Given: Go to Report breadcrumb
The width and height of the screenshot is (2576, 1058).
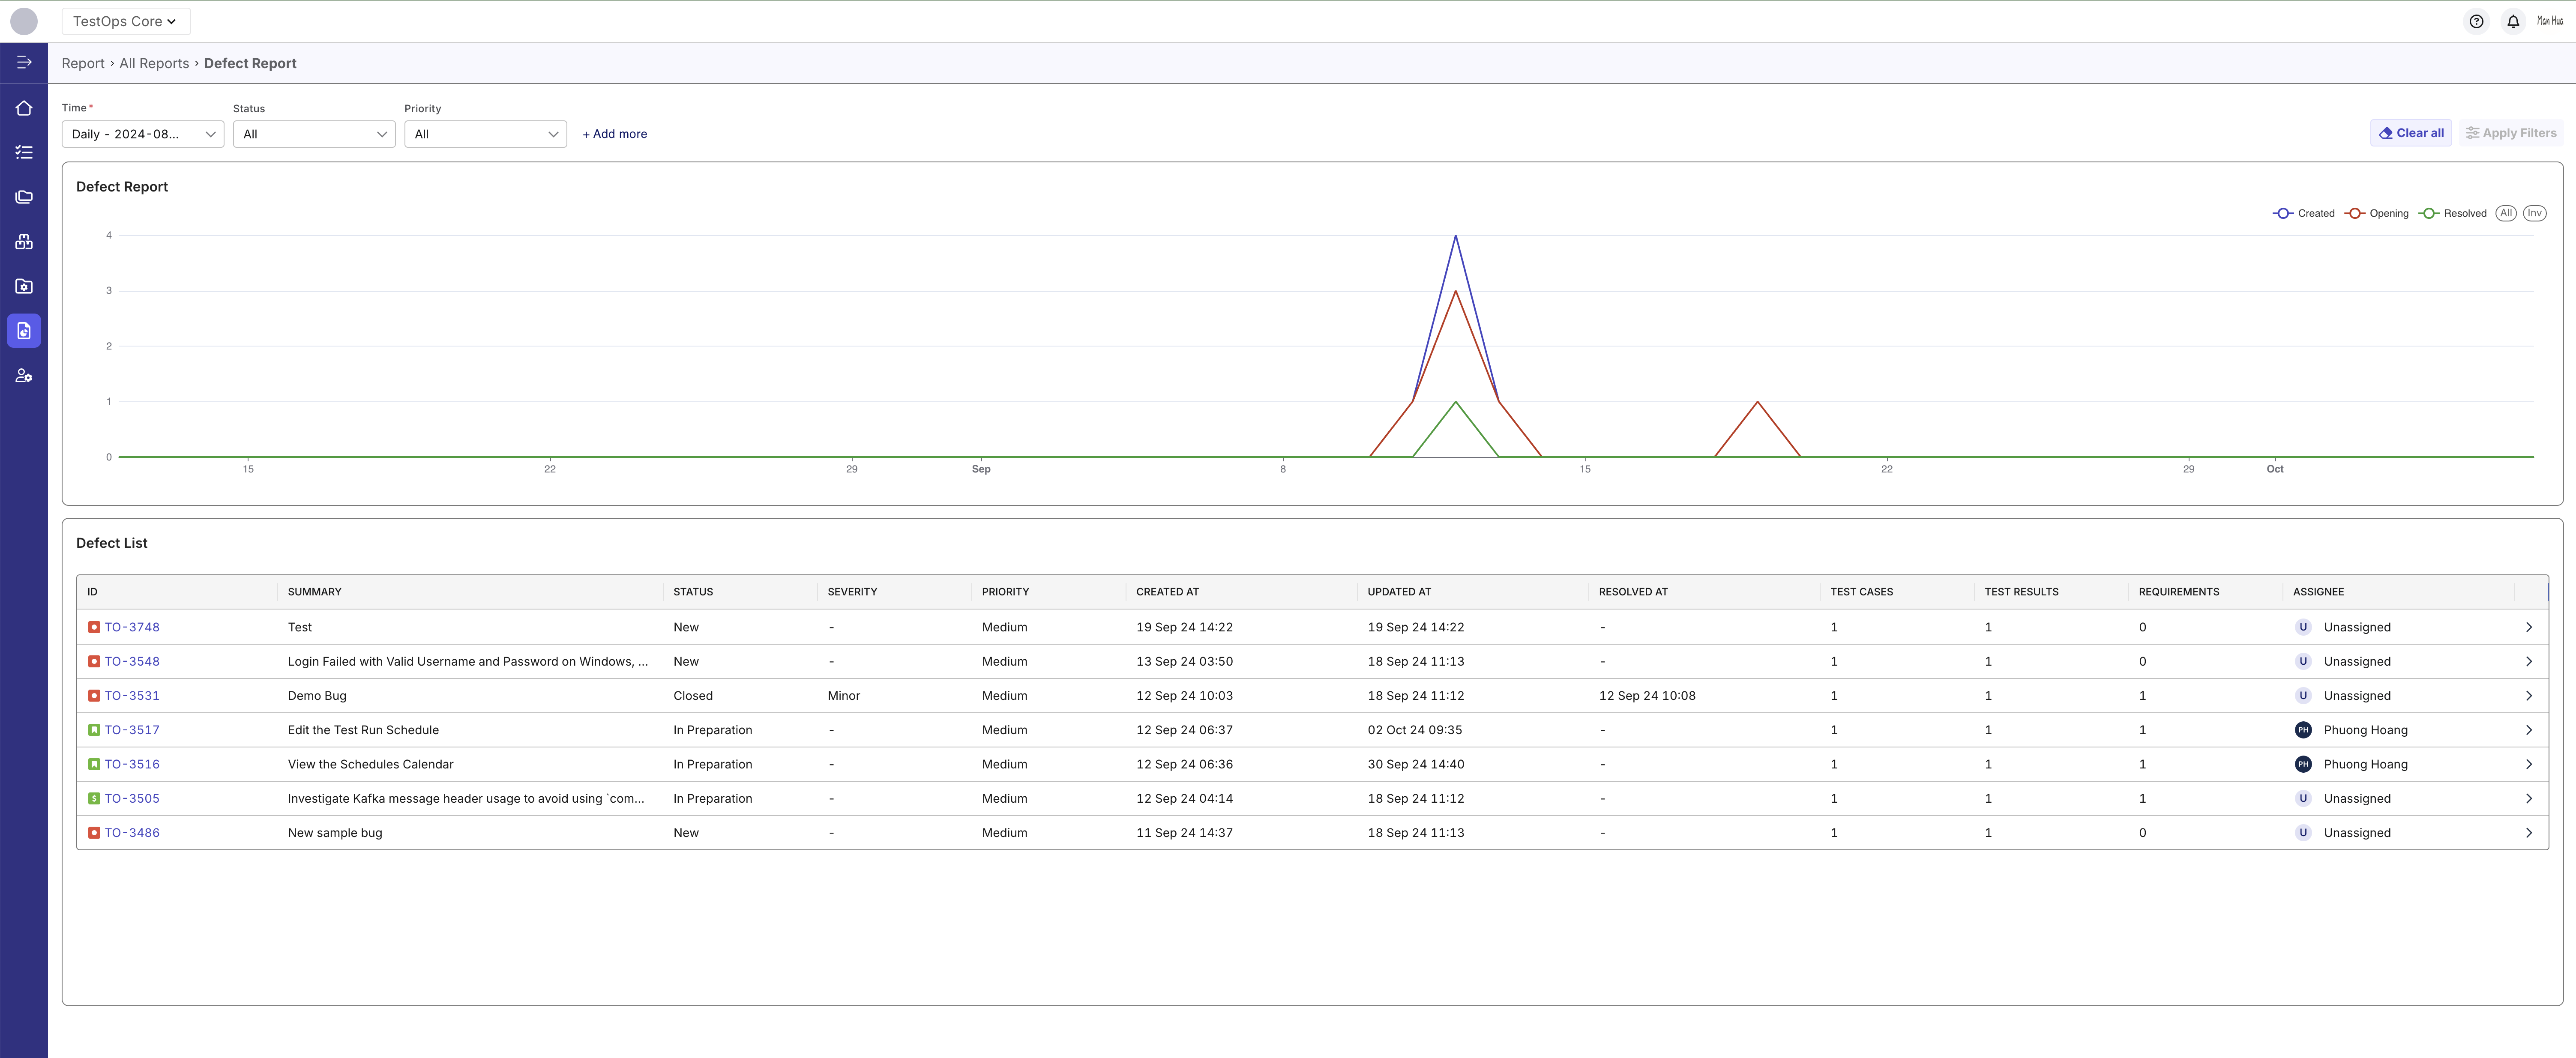Looking at the screenshot, I should tap(83, 63).
